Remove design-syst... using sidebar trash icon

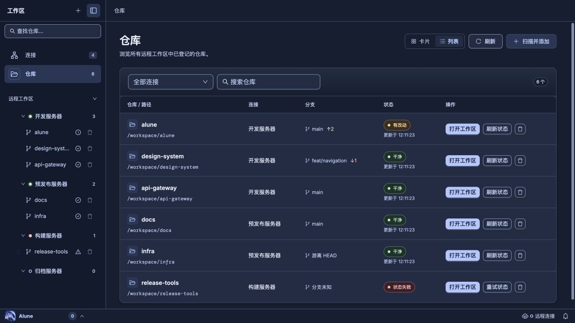tap(90, 148)
